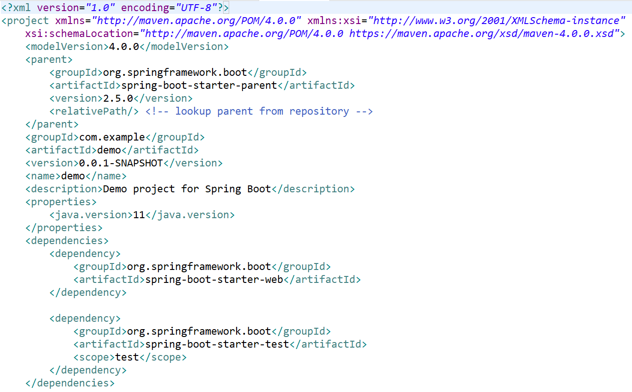This screenshot has width=632, height=392.
Task: Click the artifactId value demo
Action: [109, 150]
